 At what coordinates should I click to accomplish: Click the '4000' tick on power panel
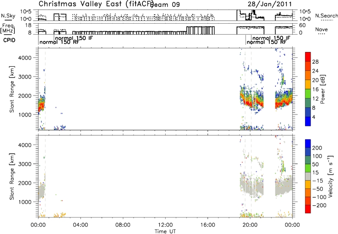pos(25,58)
